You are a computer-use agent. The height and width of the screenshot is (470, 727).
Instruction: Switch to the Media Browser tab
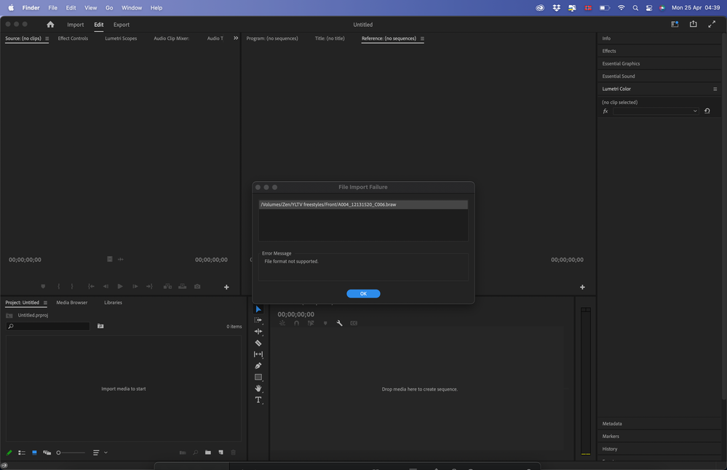coord(72,303)
